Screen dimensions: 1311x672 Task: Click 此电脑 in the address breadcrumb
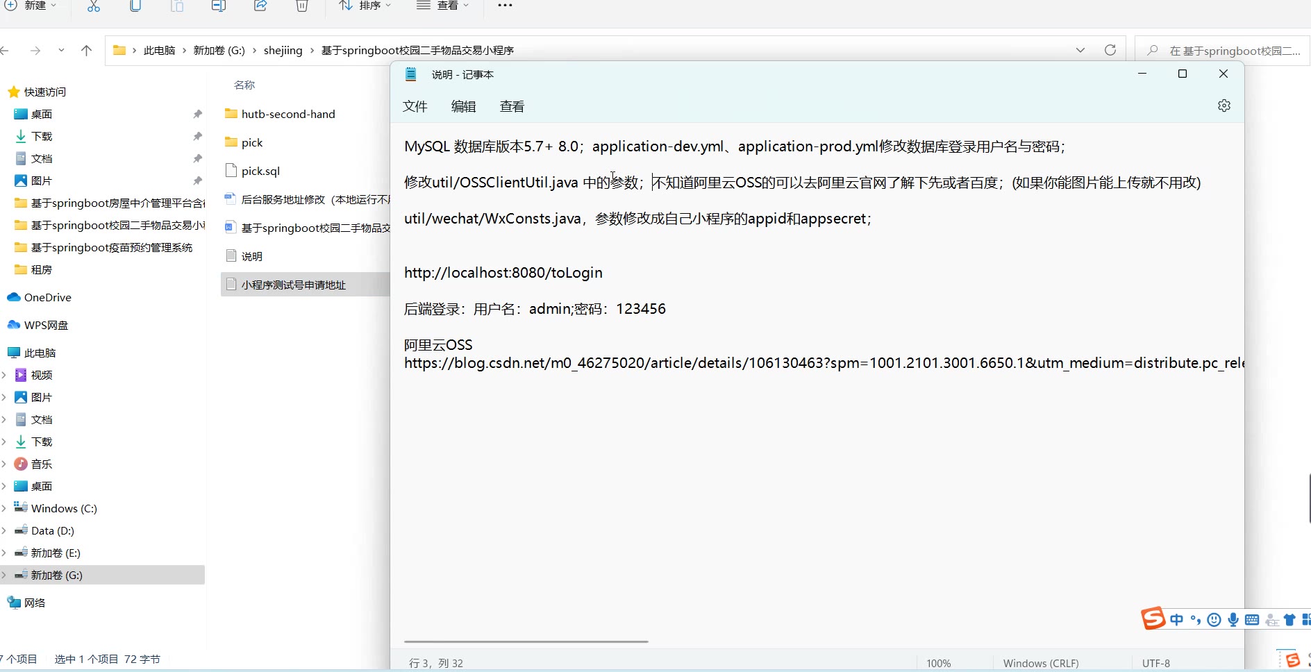tap(159, 51)
